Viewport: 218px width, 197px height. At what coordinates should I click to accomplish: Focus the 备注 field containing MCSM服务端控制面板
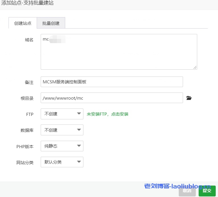click(112, 82)
